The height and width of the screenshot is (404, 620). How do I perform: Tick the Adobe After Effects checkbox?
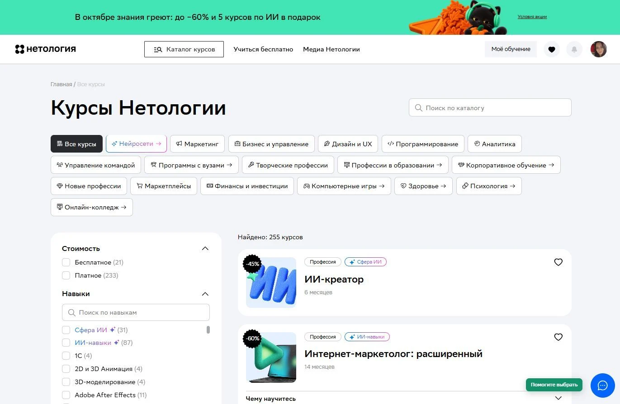pyautogui.click(x=66, y=395)
